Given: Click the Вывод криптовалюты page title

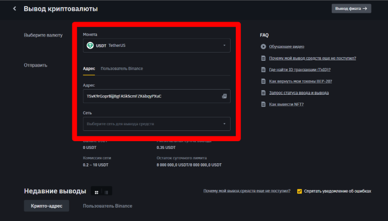Looking at the screenshot, I should 61,9.
